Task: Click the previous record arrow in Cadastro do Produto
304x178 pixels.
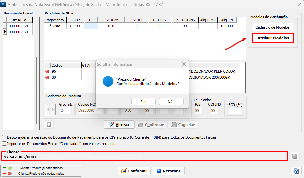Action: coord(48,109)
